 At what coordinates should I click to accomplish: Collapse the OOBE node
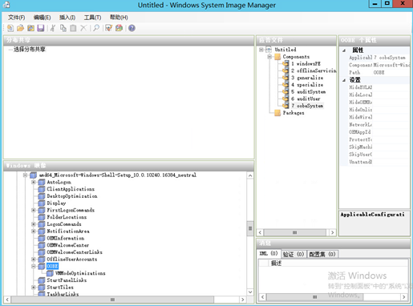[34, 266]
